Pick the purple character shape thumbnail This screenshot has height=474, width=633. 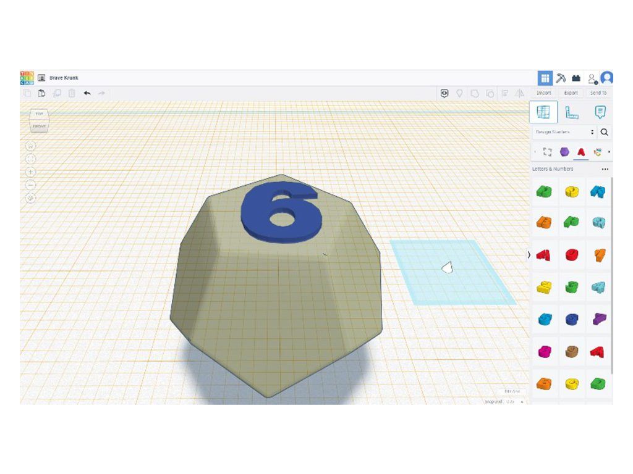point(598,319)
